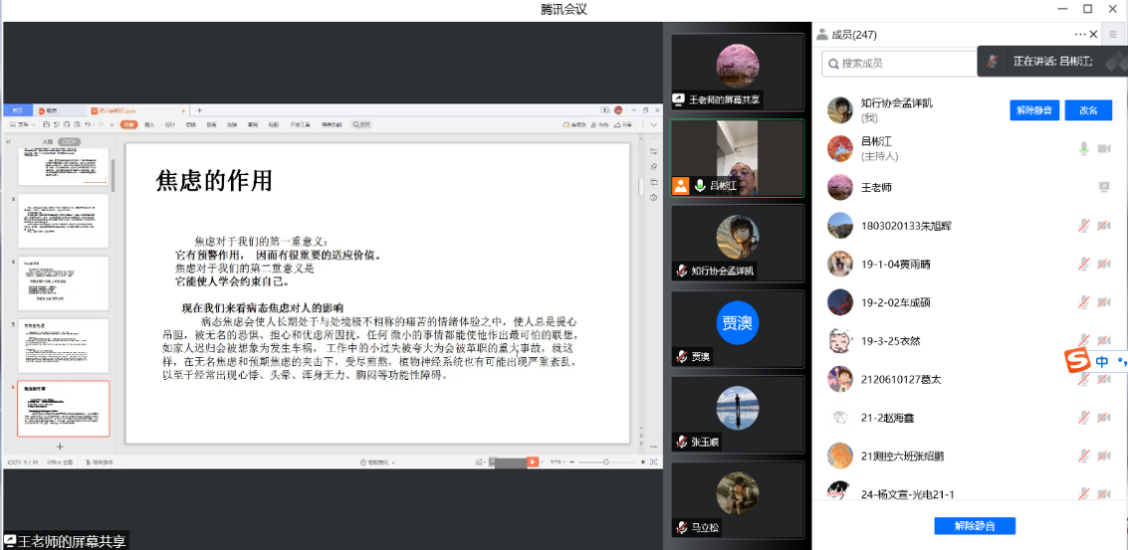Click screen-share icon next to 王老师
Image resolution: width=1128 pixels, height=550 pixels.
pos(1103,187)
